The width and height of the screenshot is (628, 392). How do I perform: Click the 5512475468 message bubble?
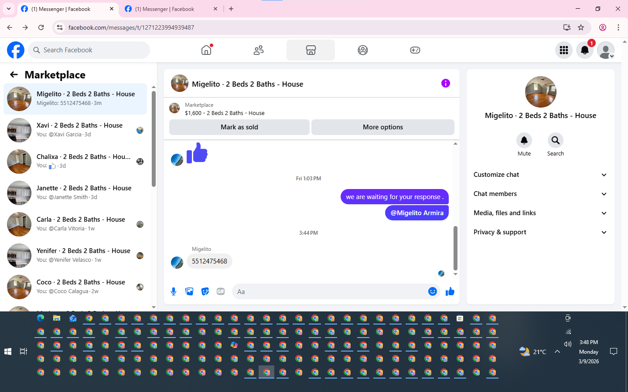[209, 261]
